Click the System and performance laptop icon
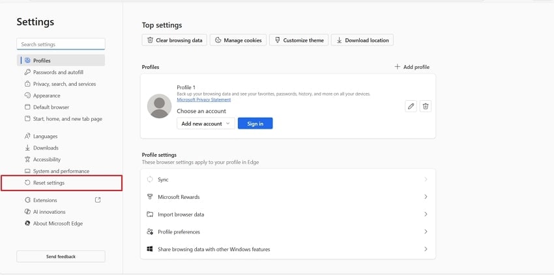Screen dimensions: 554x275 point(27,171)
